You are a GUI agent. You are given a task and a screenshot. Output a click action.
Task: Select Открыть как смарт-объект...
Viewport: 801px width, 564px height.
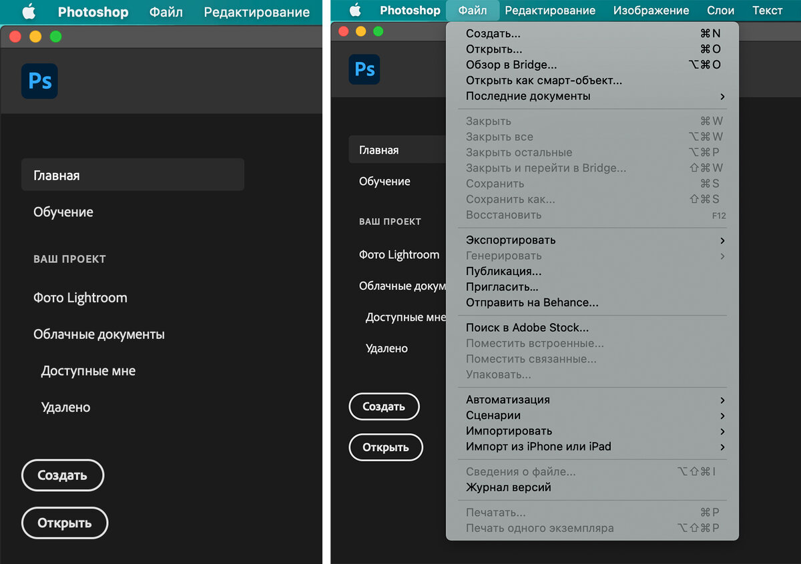click(593, 80)
